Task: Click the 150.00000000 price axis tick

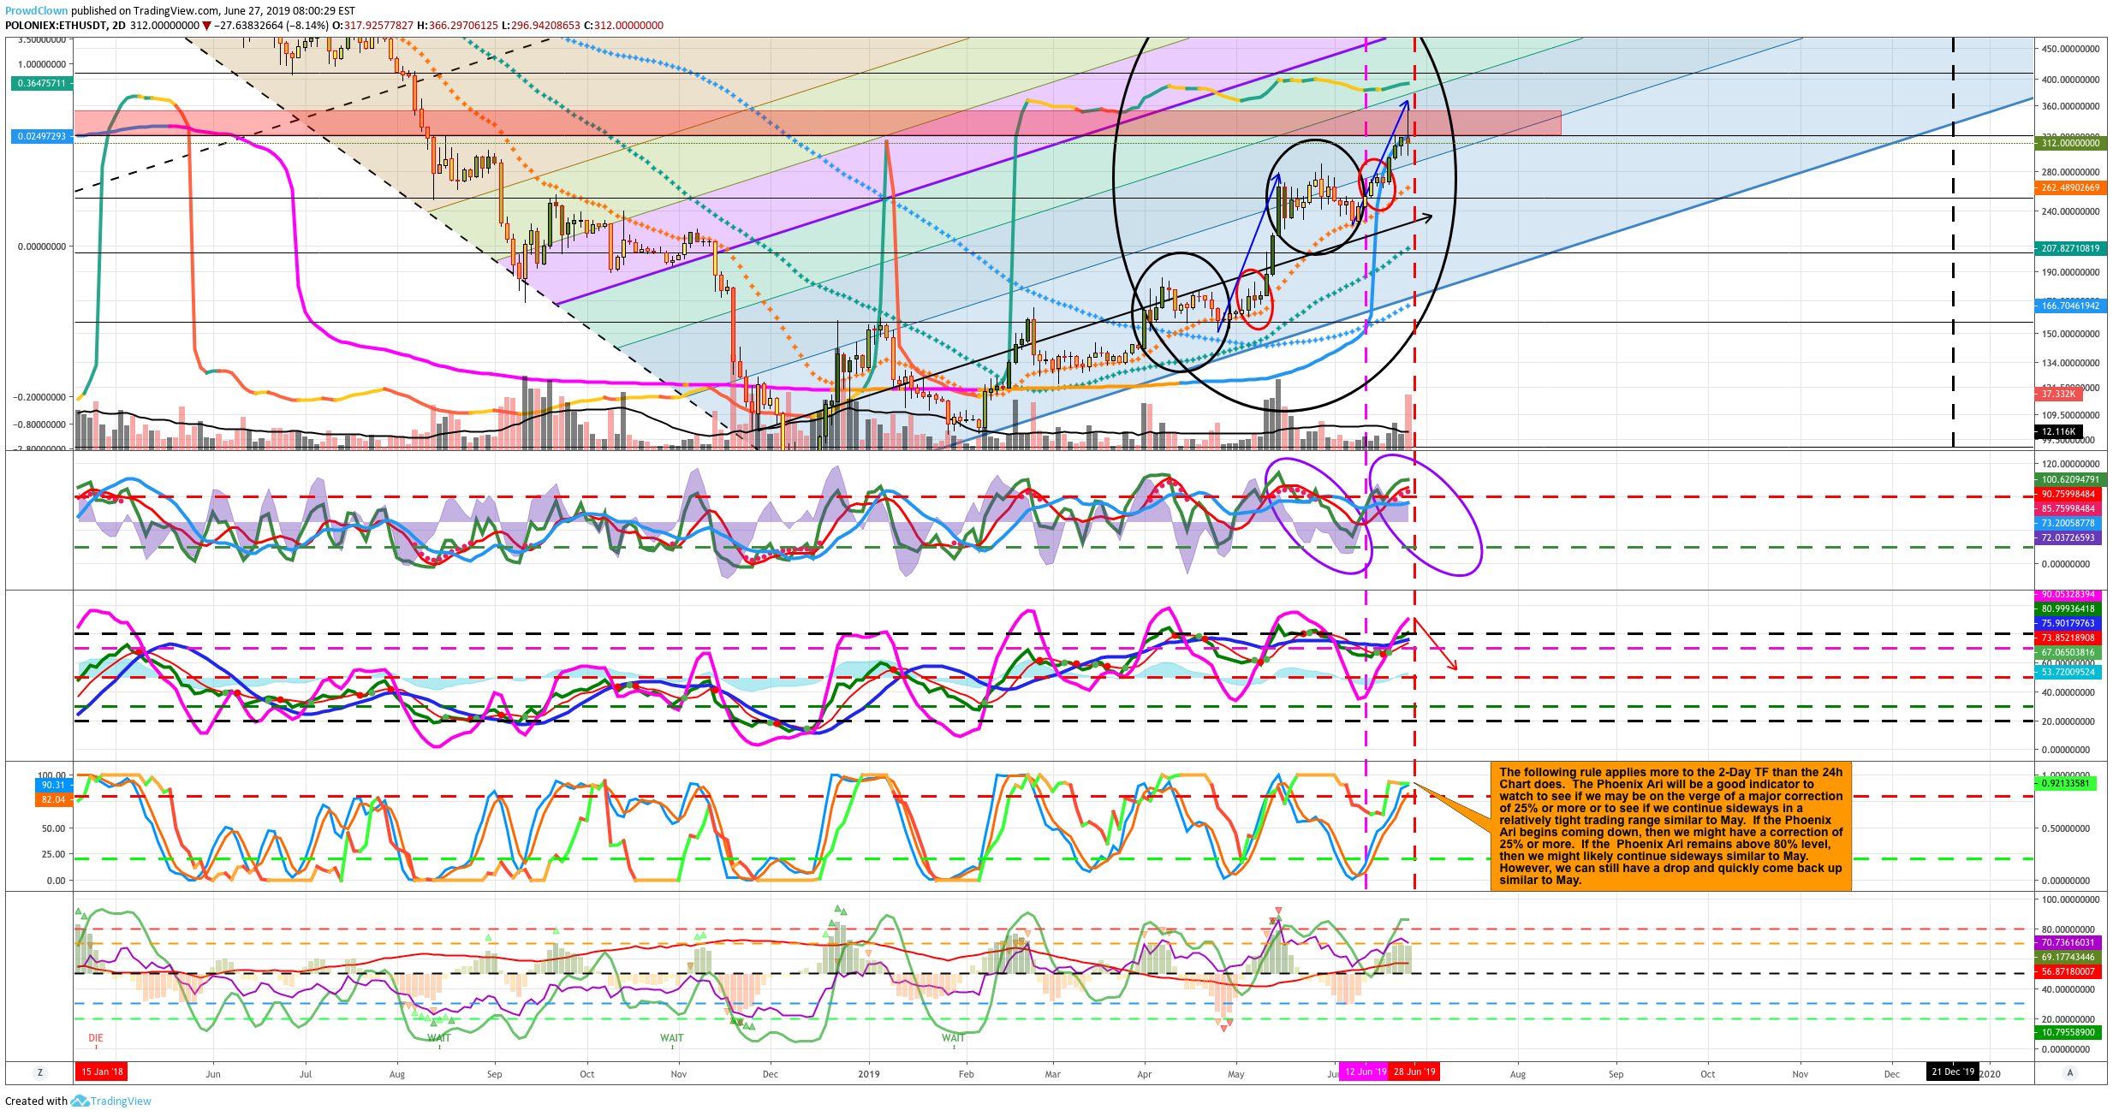Action: click(2069, 334)
